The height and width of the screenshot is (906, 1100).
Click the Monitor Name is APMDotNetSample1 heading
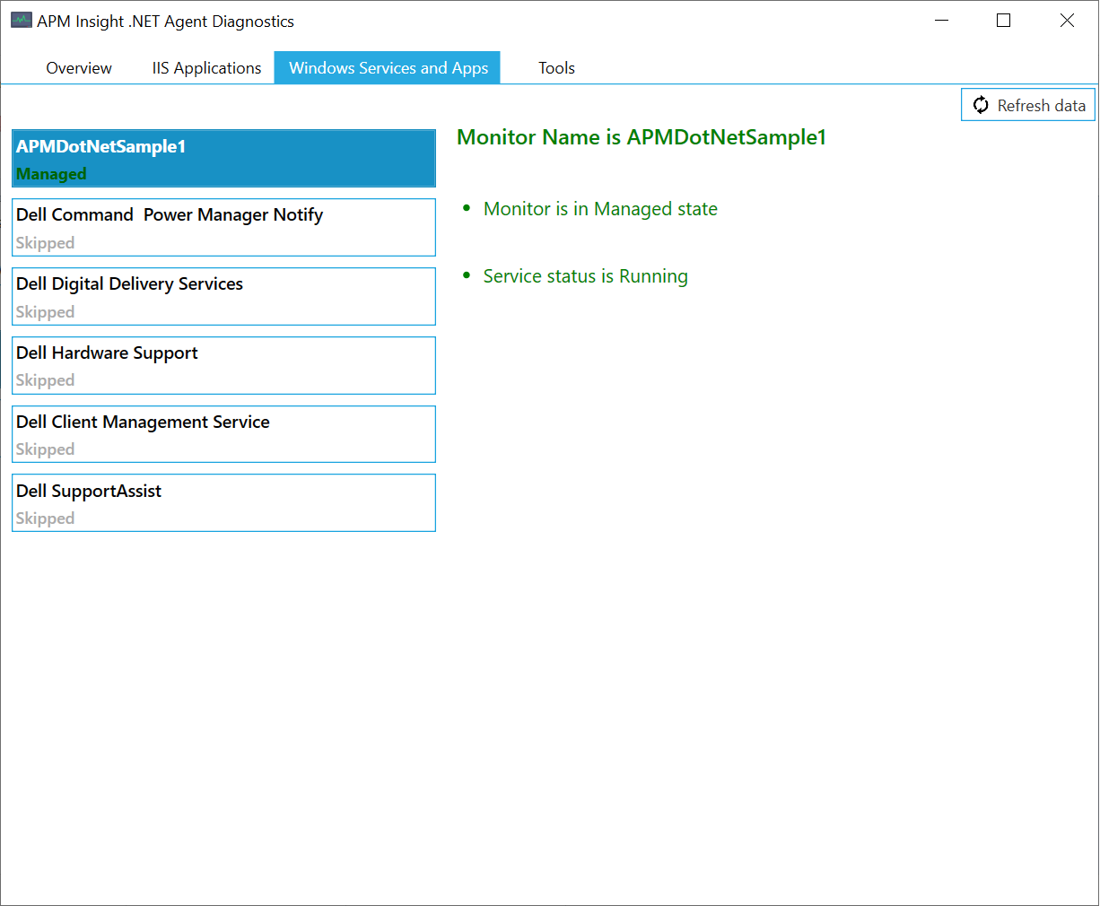[641, 137]
